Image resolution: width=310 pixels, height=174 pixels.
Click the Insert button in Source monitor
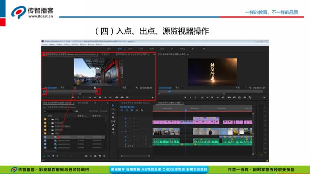[117, 98]
